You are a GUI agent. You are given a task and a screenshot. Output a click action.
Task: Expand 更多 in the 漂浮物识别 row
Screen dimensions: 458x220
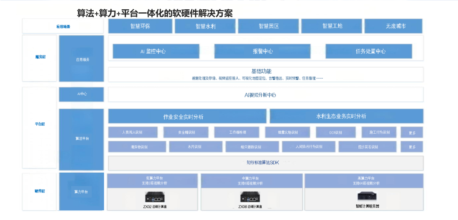tap(412, 146)
